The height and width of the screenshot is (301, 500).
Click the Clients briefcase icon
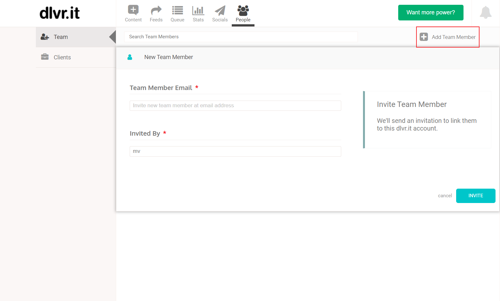pyautogui.click(x=45, y=57)
